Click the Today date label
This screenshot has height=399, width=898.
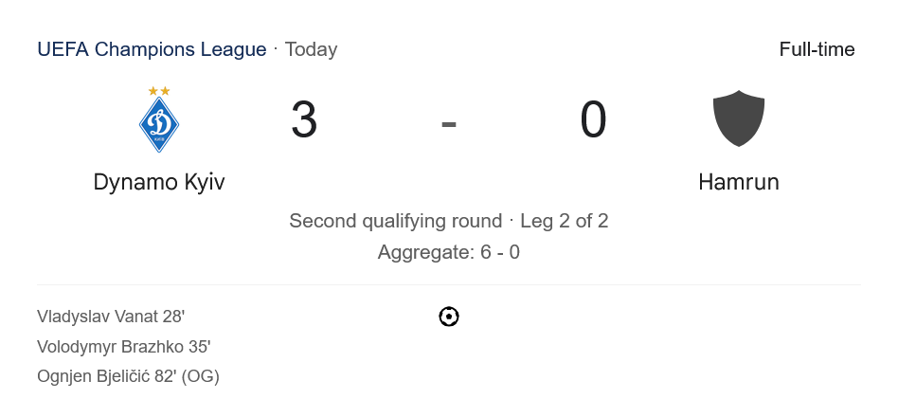(x=311, y=49)
